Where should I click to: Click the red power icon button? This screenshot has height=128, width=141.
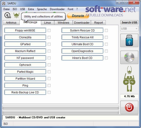pyautogui.click(x=129, y=107)
